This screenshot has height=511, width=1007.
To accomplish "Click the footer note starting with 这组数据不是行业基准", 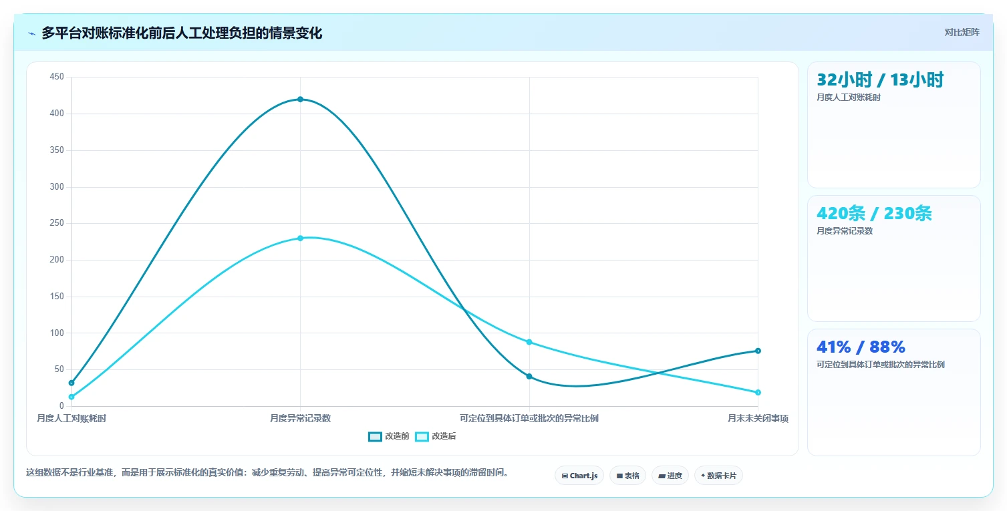I will click(269, 473).
